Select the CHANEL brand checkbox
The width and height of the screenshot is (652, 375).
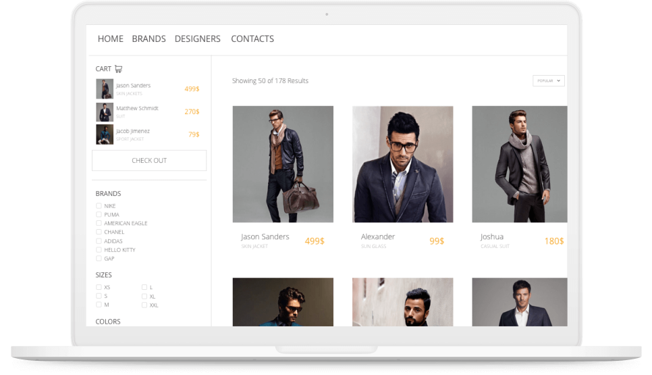99,232
